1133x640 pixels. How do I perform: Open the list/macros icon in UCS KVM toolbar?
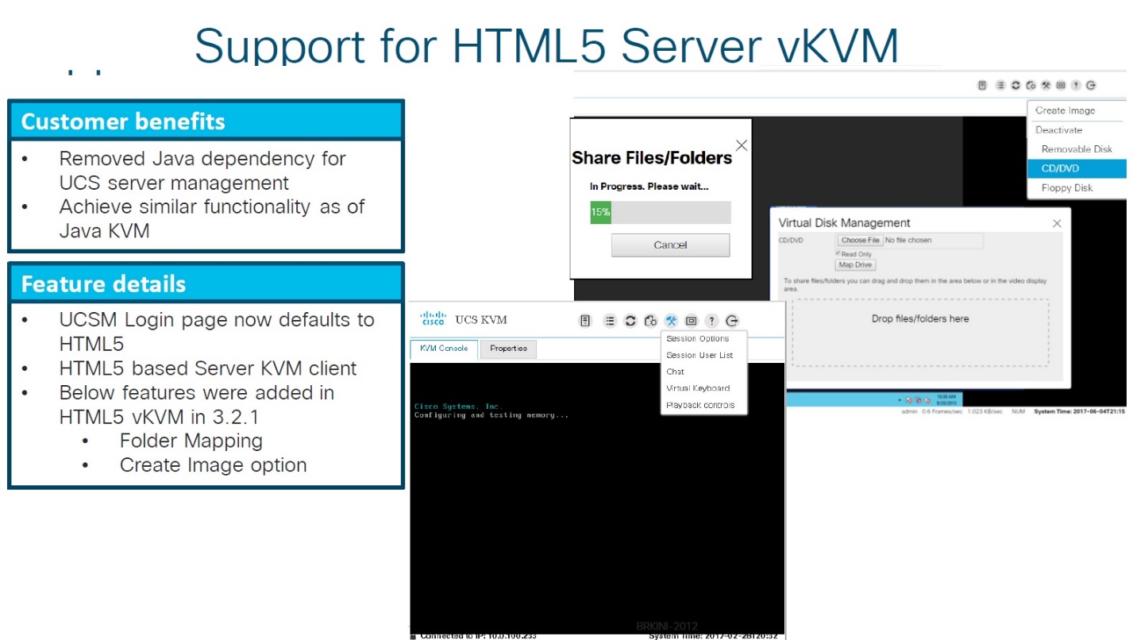pos(609,321)
